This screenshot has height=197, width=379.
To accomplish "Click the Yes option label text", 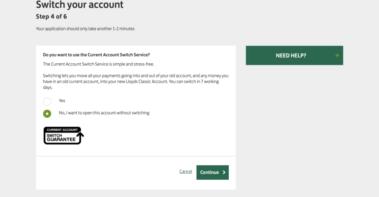I will [62, 101].
